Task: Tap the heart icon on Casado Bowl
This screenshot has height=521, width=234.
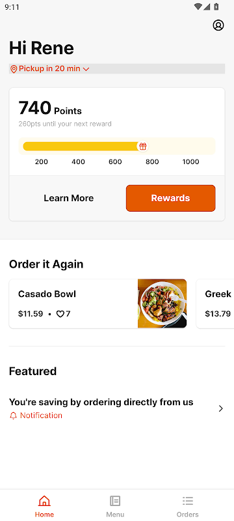Action: pos(60,314)
